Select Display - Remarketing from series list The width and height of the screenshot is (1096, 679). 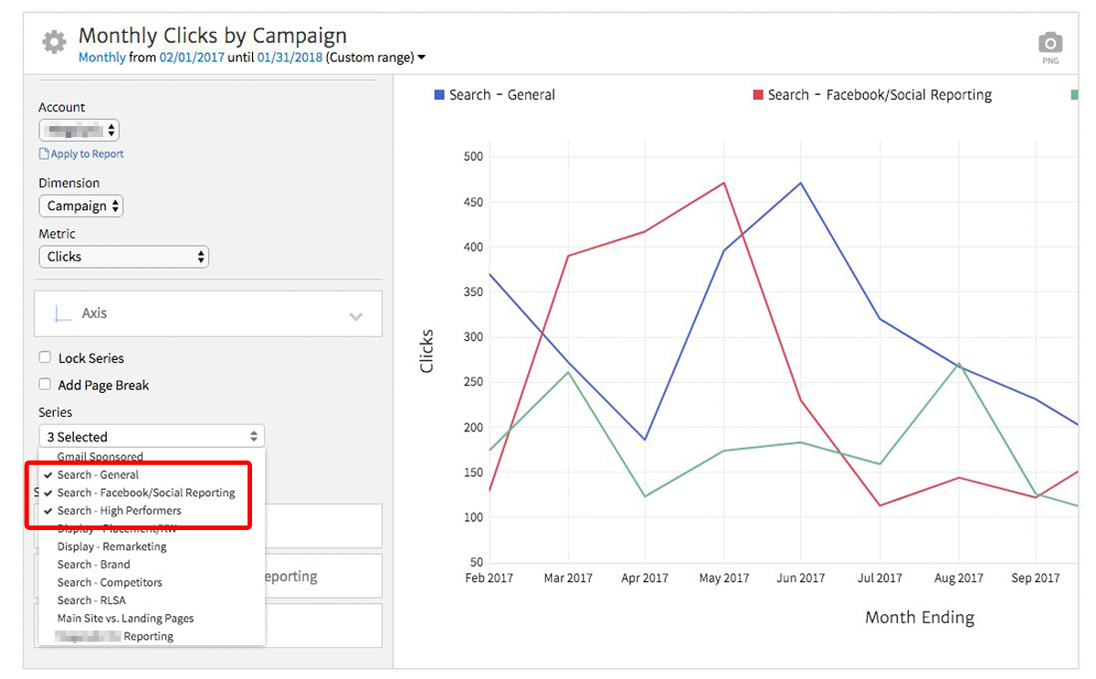(x=111, y=546)
